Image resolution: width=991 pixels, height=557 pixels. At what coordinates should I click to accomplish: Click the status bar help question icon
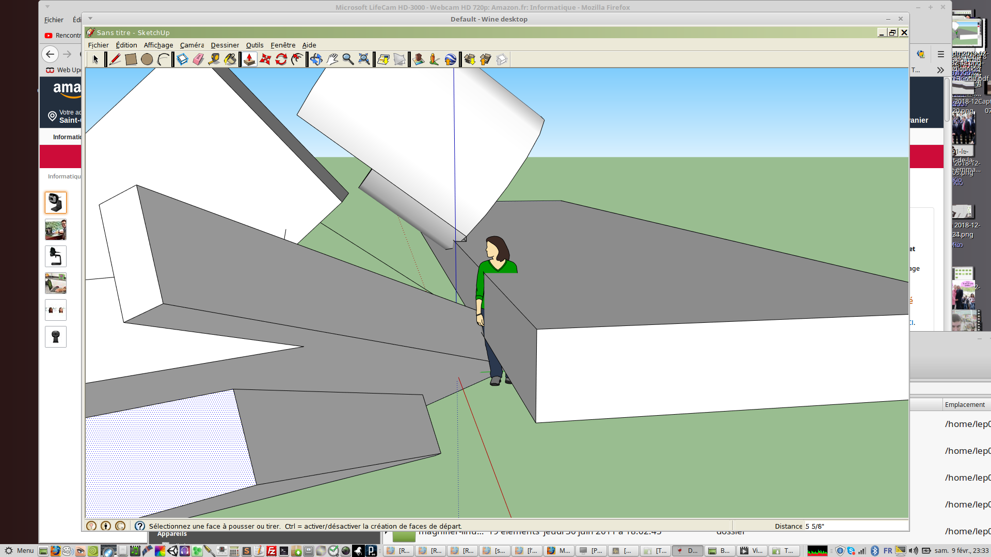coord(140,526)
